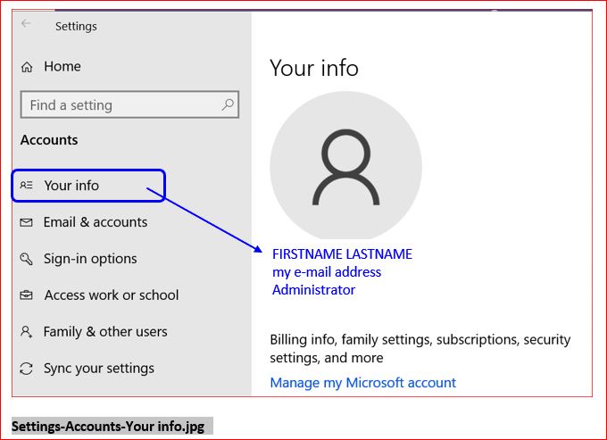This screenshot has width=607, height=440.
Task: Click the back arrow next to Settings
Action: [x=27, y=24]
